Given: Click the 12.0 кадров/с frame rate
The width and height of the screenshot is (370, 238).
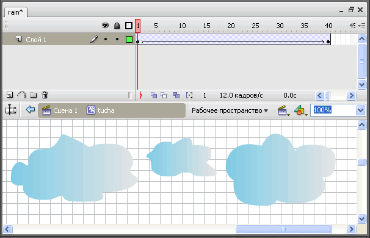Looking at the screenshot, I should 241,95.
